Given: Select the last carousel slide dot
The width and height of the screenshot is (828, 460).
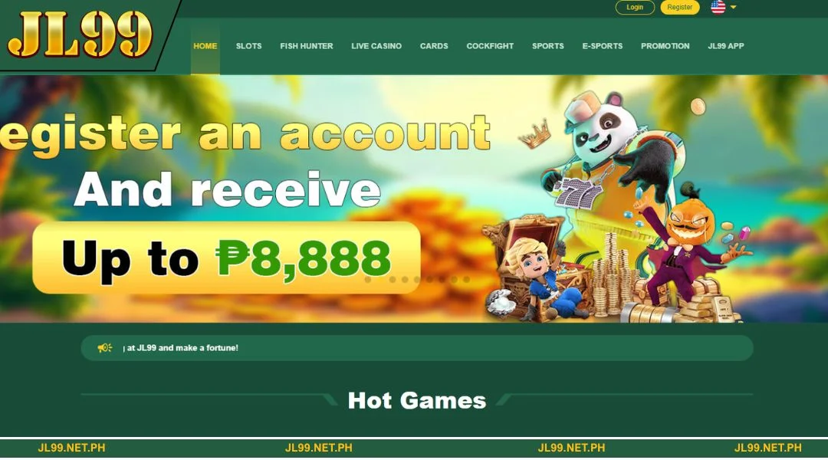Looking at the screenshot, I should pyautogui.click(x=466, y=279).
